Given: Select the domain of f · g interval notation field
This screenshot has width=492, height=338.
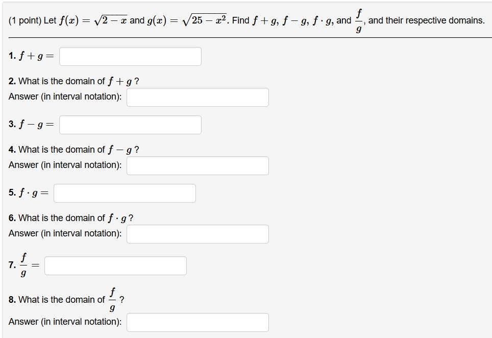Looking at the screenshot, I should coord(197,234).
